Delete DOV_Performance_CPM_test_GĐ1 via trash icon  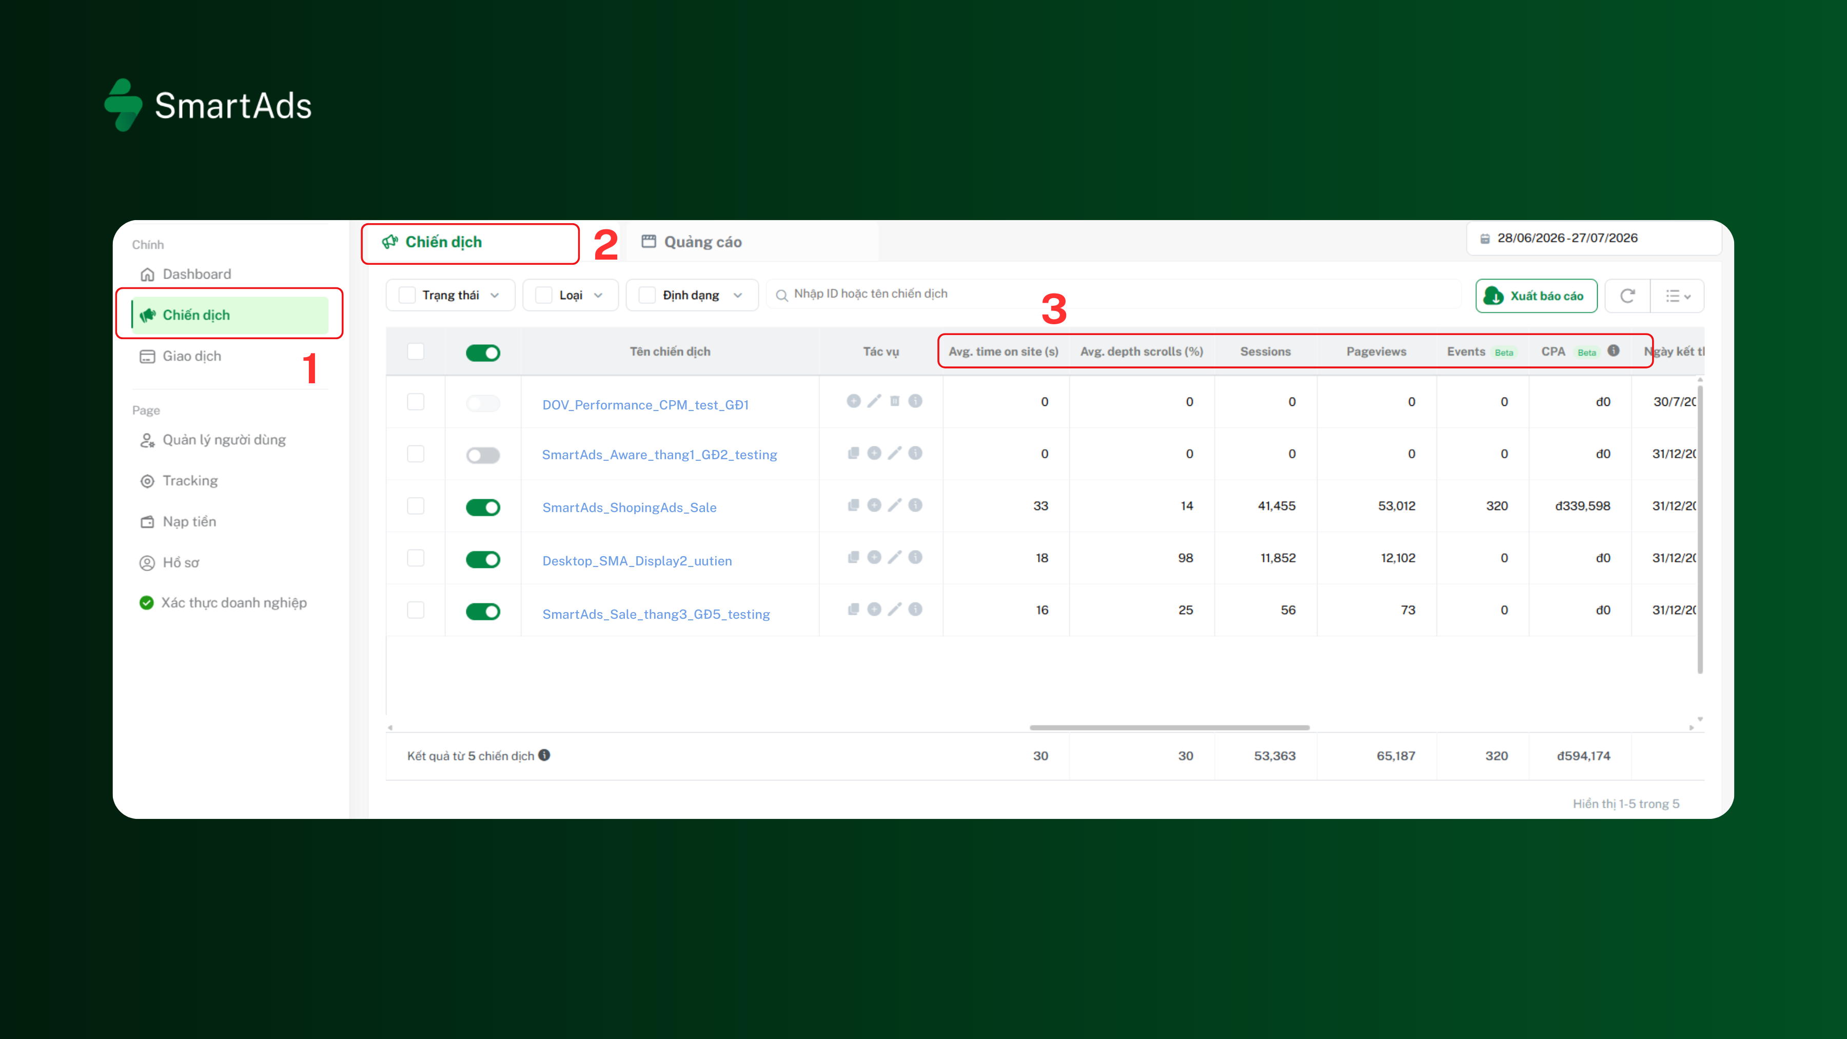tap(895, 401)
